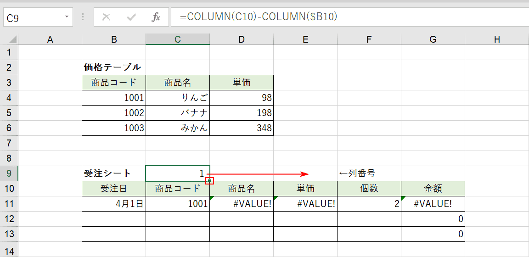The image size is (529, 257).
Task: Click error indicator cell G11 #VALUE!
Action: [433, 204]
